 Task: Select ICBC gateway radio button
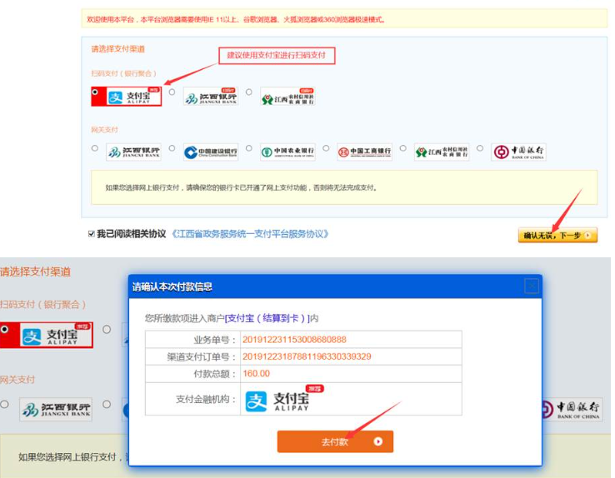326,148
